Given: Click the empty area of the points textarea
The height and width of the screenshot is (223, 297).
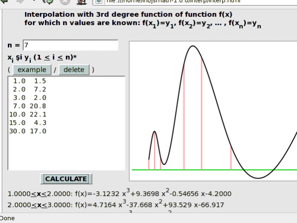Looking at the screenshot, I should coord(66,152).
